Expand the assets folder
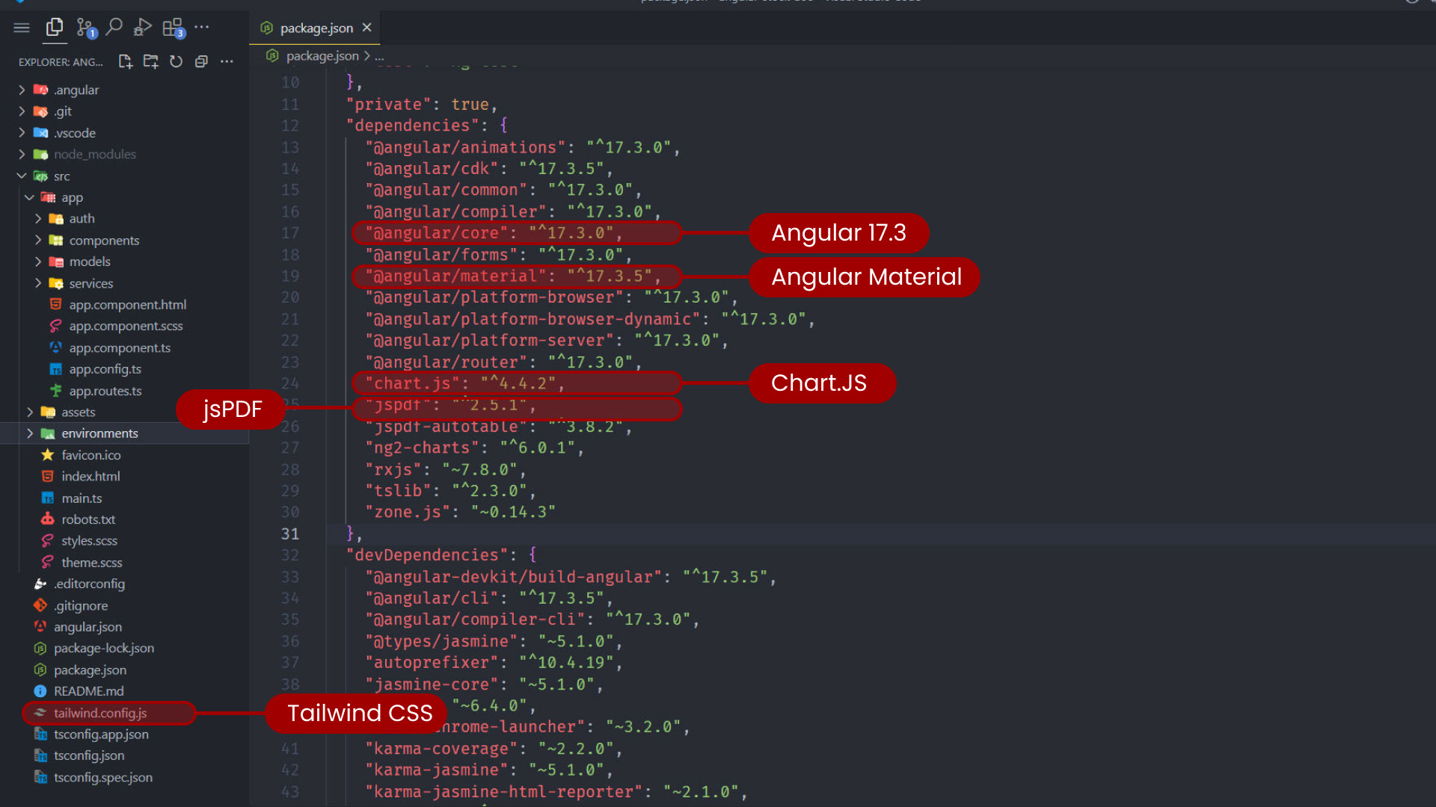The image size is (1436, 807). coord(125,412)
